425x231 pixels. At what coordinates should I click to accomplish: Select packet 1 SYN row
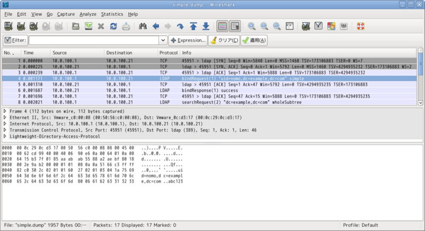tap(209, 61)
